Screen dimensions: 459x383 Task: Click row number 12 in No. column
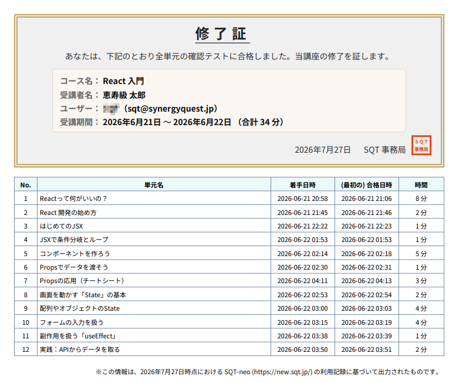pyautogui.click(x=26, y=350)
